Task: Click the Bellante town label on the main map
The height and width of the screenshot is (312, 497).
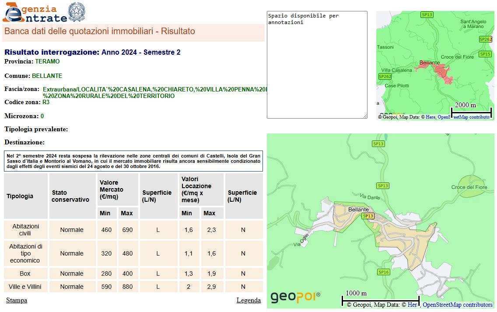Action: pyautogui.click(x=358, y=210)
